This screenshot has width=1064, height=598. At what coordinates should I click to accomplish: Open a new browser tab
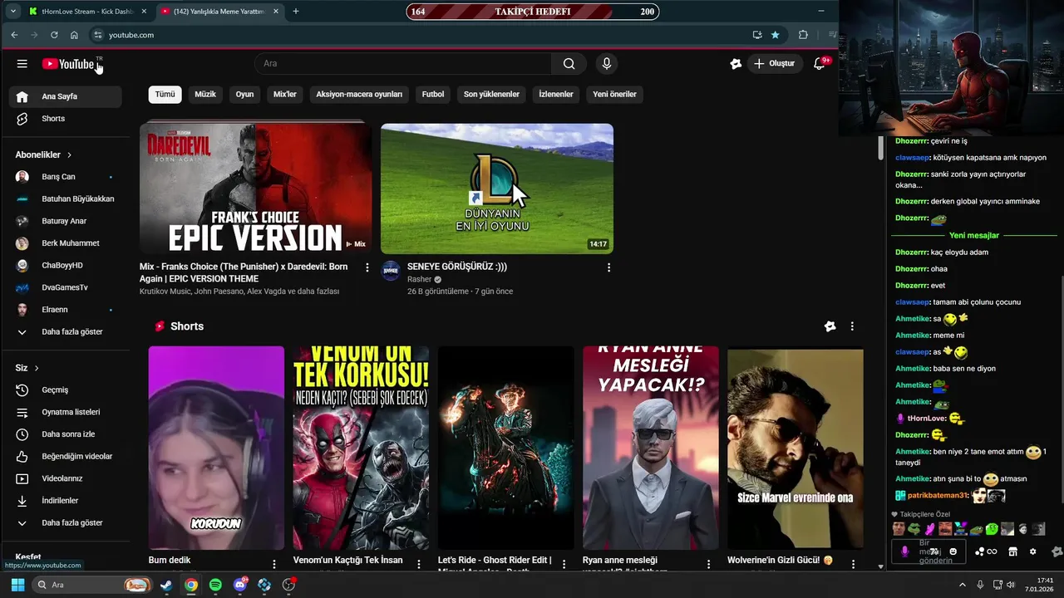pyautogui.click(x=296, y=12)
